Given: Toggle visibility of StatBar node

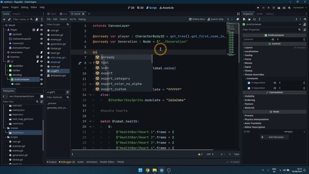Looking at the screenshot, I should point(42,71).
